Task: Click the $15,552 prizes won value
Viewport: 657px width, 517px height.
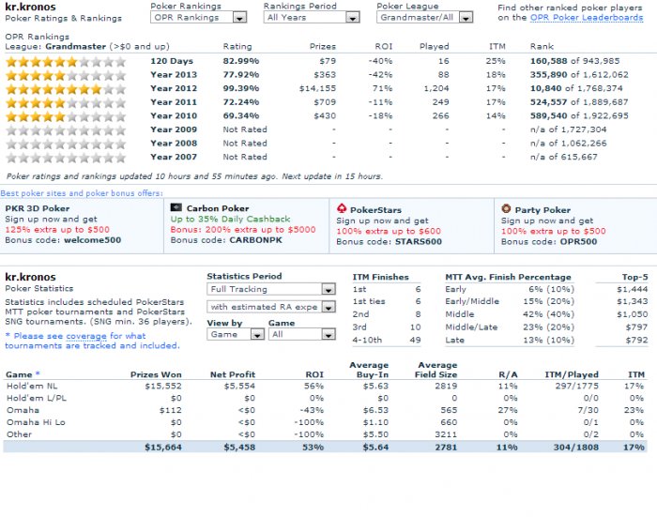Action: click(163, 386)
